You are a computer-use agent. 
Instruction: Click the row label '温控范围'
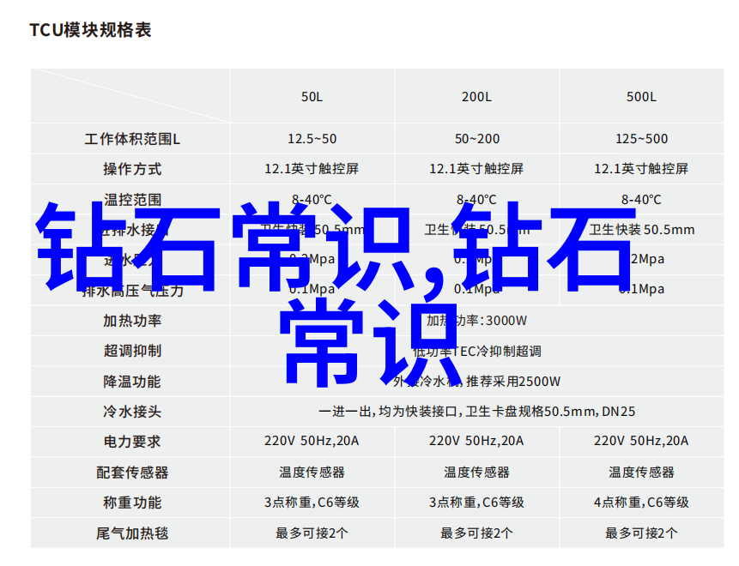click(x=133, y=199)
